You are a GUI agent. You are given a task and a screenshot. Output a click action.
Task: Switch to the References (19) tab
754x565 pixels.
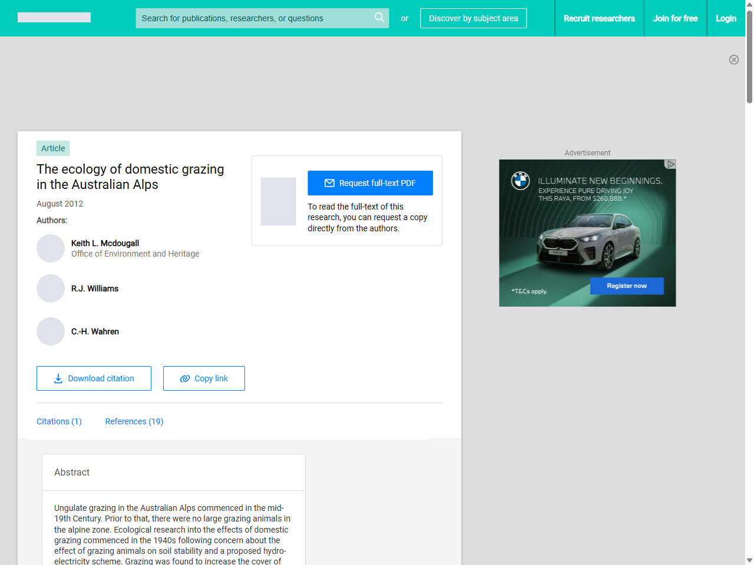coord(134,421)
